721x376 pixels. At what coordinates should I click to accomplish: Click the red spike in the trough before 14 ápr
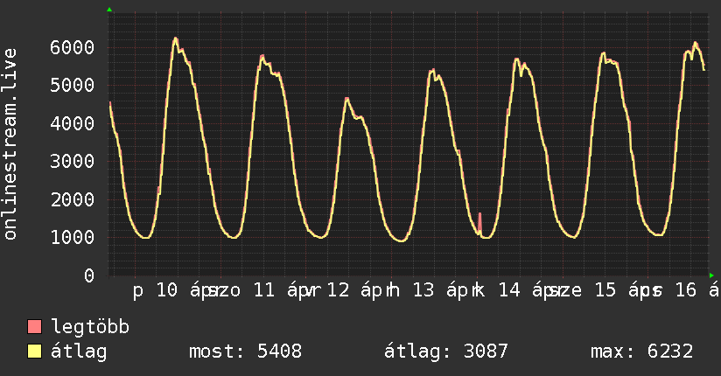click(x=479, y=219)
